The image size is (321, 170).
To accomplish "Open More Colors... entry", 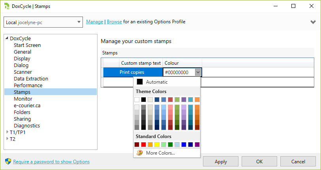I will pyautogui.click(x=167, y=153).
